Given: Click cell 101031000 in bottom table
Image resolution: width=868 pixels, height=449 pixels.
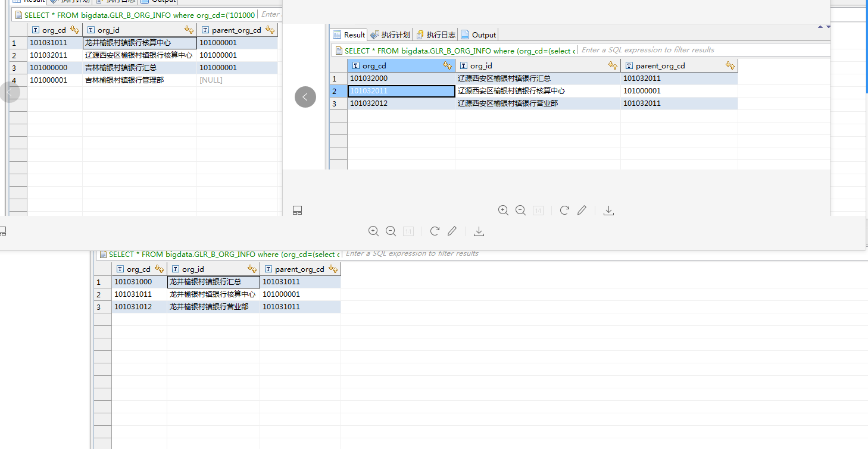Looking at the screenshot, I should [139, 282].
